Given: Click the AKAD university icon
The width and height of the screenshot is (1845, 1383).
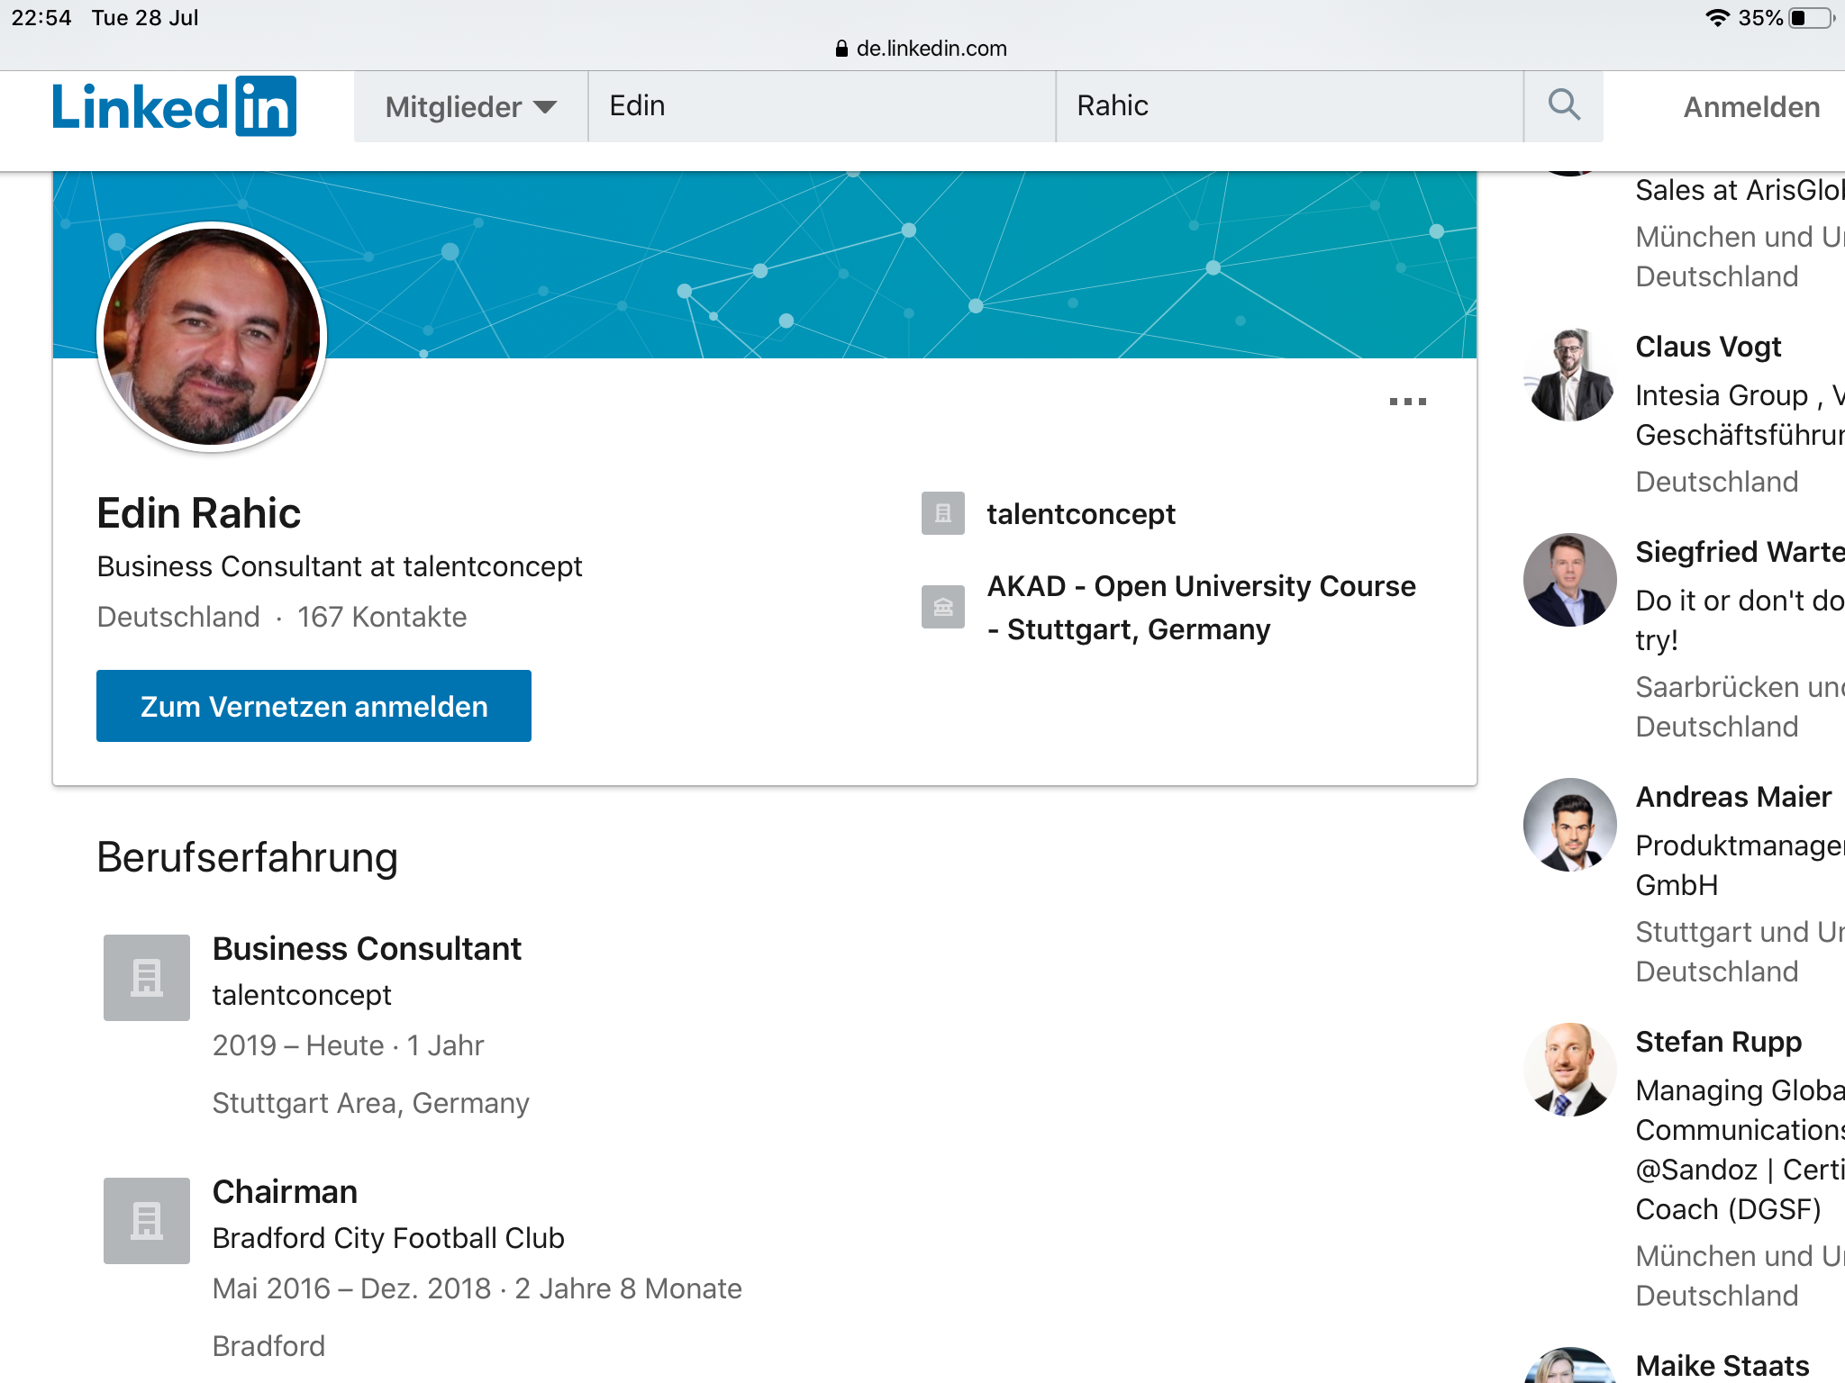Looking at the screenshot, I should pyautogui.click(x=943, y=607).
